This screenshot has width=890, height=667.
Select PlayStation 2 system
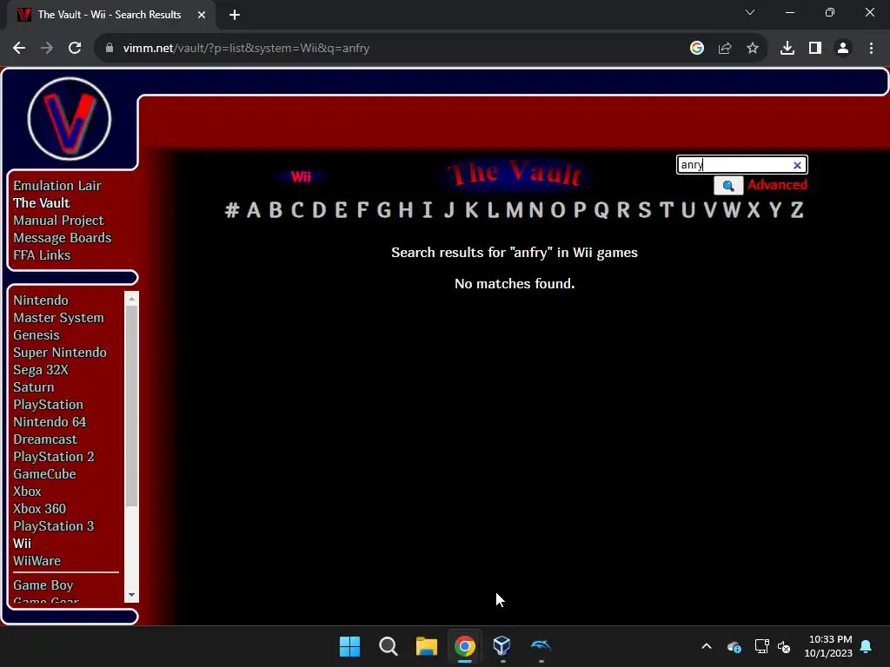pos(54,457)
